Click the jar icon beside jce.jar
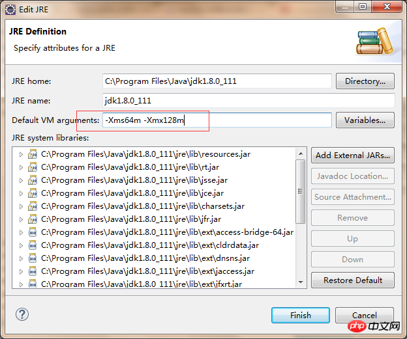Screen dimensions: 407x339 click(33, 193)
